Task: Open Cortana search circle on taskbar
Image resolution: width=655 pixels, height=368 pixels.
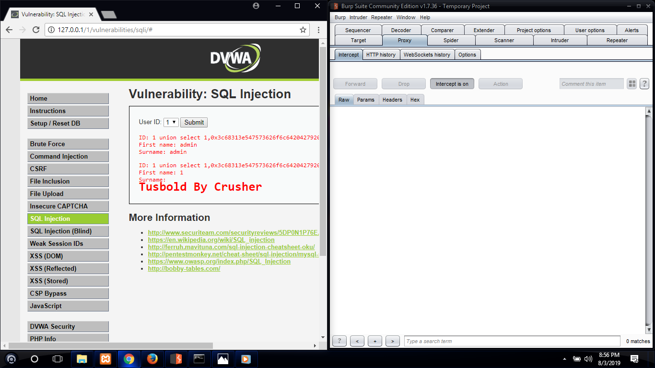Action: 35,358
